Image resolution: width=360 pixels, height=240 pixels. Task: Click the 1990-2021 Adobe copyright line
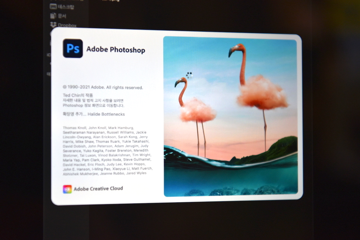click(x=103, y=87)
